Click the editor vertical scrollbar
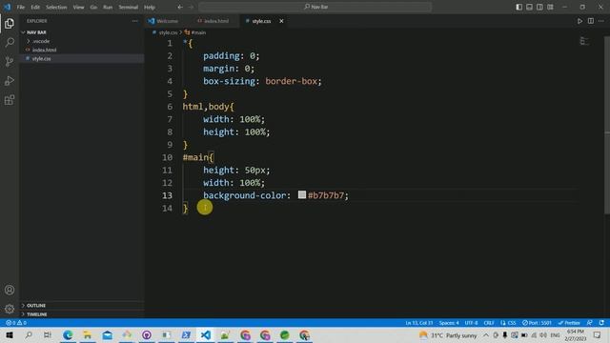Image resolution: width=610 pixels, height=343 pixels. [607, 125]
